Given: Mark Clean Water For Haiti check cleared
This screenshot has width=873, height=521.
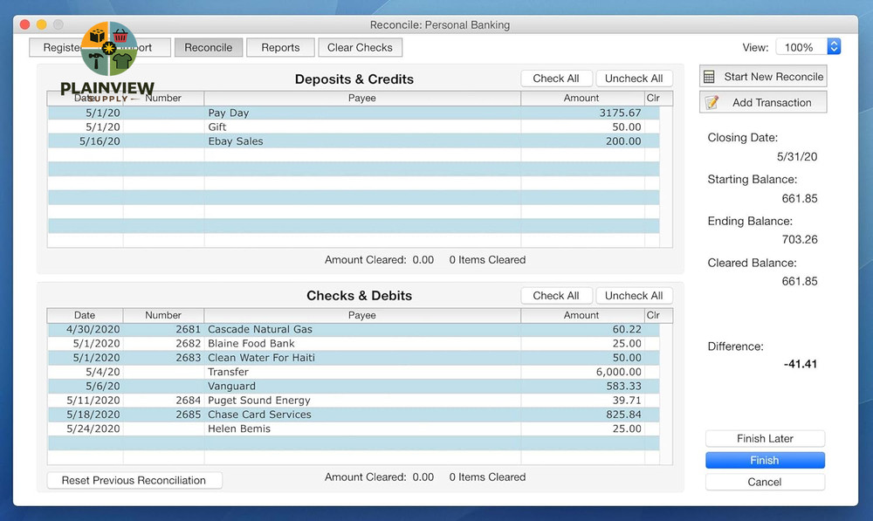Looking at the screenshot, I should click(652, 358).
